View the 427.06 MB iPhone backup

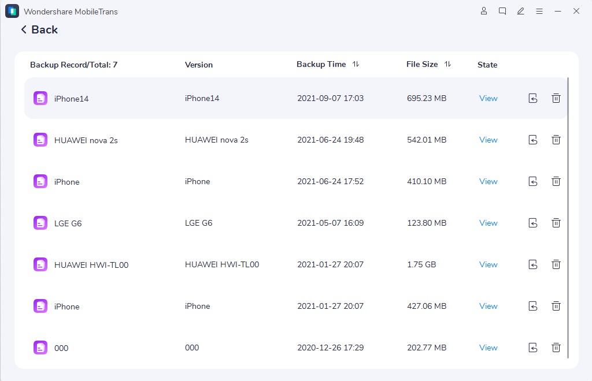click(488, 306)
